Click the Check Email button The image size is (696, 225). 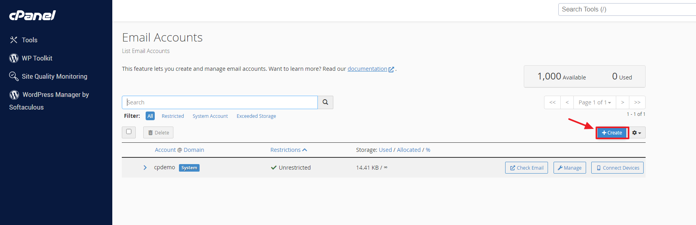(526, 168)
